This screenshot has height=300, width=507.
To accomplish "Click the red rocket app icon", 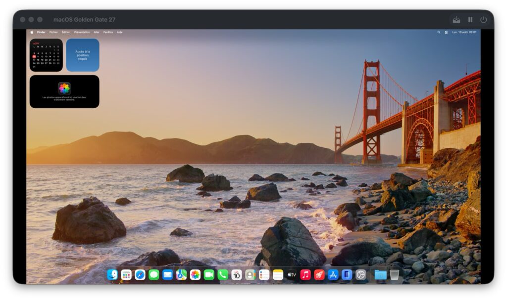I will [319, 275].
